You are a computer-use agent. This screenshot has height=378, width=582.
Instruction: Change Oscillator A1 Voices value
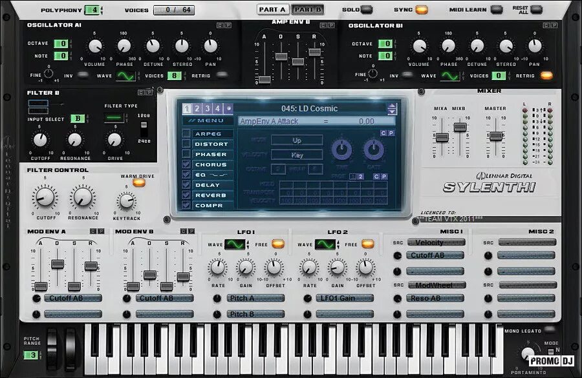[174, 76]
